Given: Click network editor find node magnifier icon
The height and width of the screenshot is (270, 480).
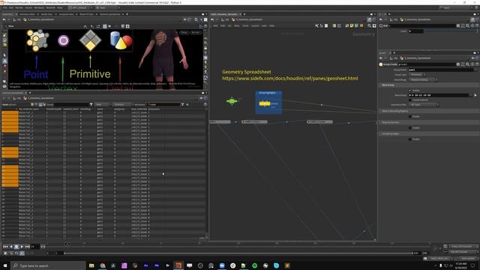Looking at the screenshot, I should click(x=369, y=26).
